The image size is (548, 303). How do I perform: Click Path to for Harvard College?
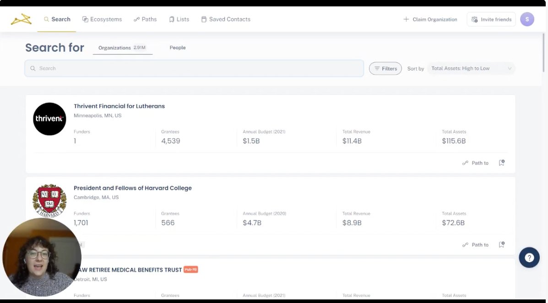pyautogui.click(x=475, y=245)
